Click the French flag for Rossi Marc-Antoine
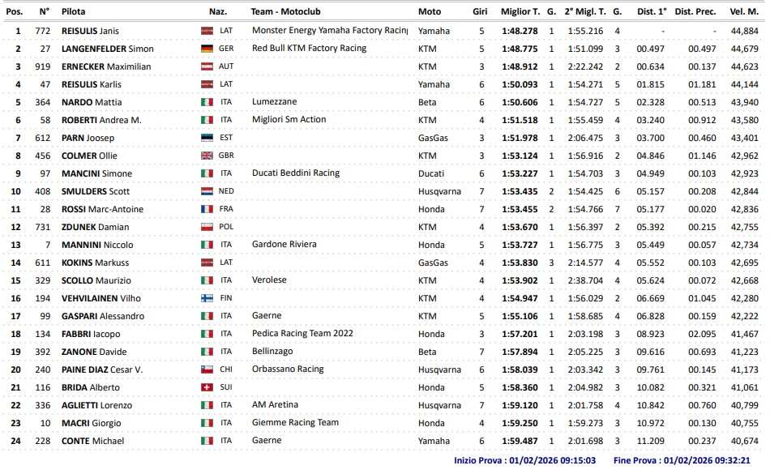The height and width of the screenshot is (474, 770). pyautogui.click(x=207, y=209)
